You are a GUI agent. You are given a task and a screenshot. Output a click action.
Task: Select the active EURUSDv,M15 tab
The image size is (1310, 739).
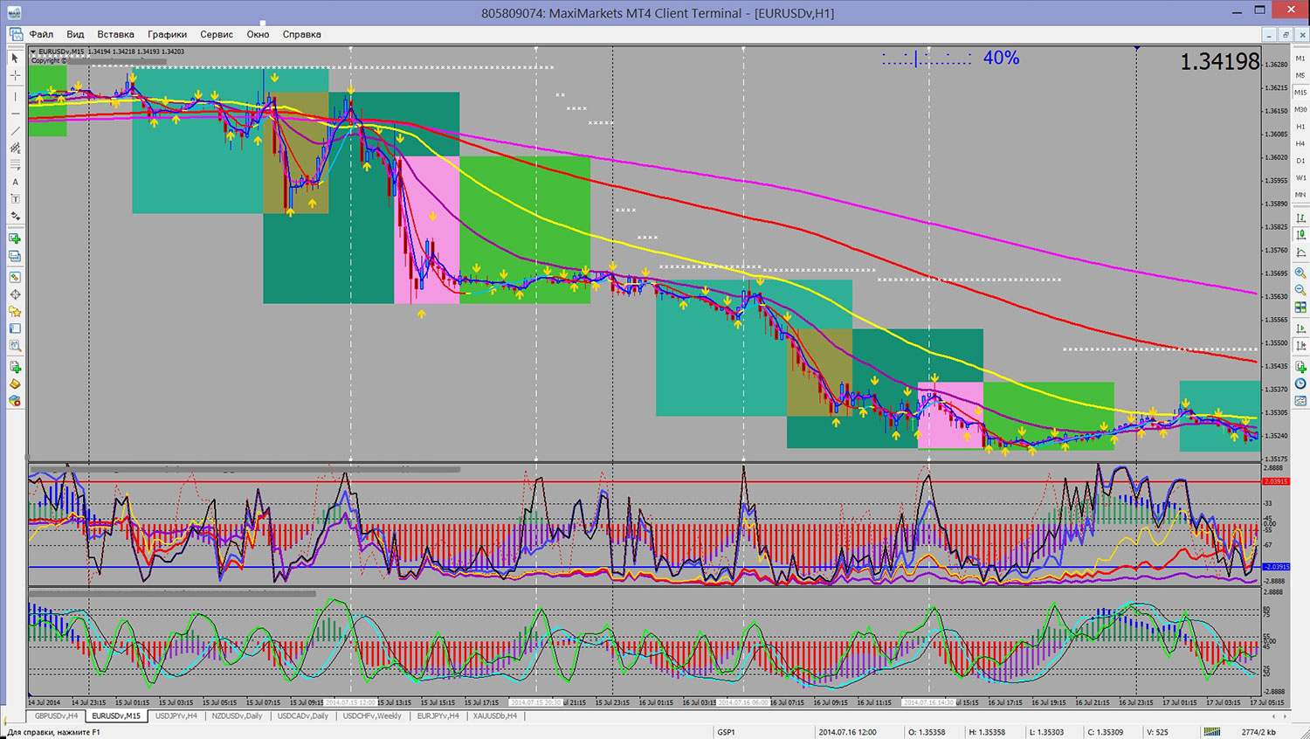pos(116,715)
